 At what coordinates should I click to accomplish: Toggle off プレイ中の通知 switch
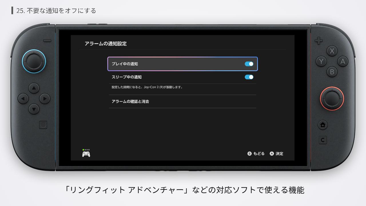[249, 64]
